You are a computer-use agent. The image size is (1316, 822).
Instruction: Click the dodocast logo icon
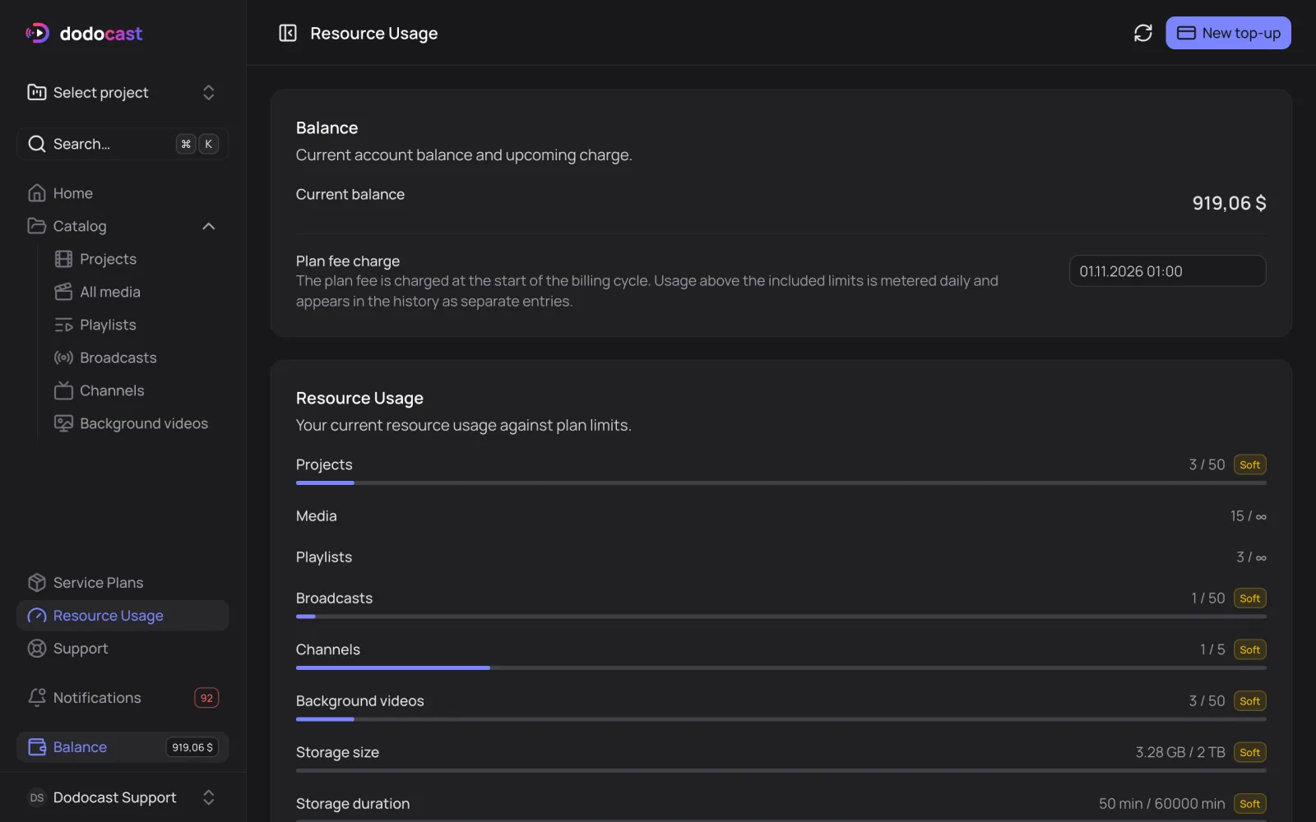click(37, 33)
